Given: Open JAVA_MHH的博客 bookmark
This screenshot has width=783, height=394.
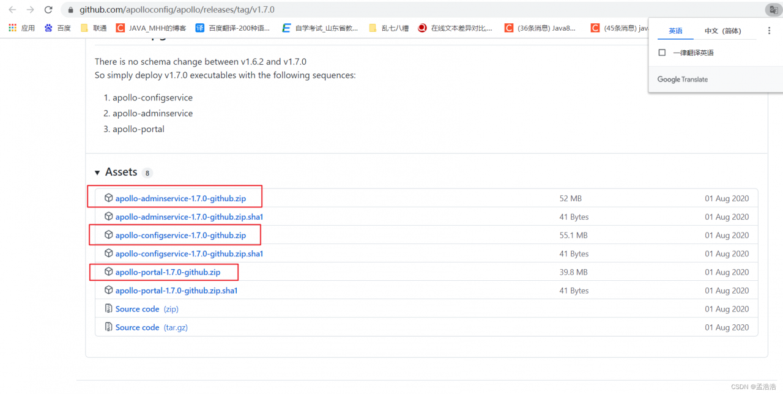Looking at the screenshot, I should tap(151, 28).
